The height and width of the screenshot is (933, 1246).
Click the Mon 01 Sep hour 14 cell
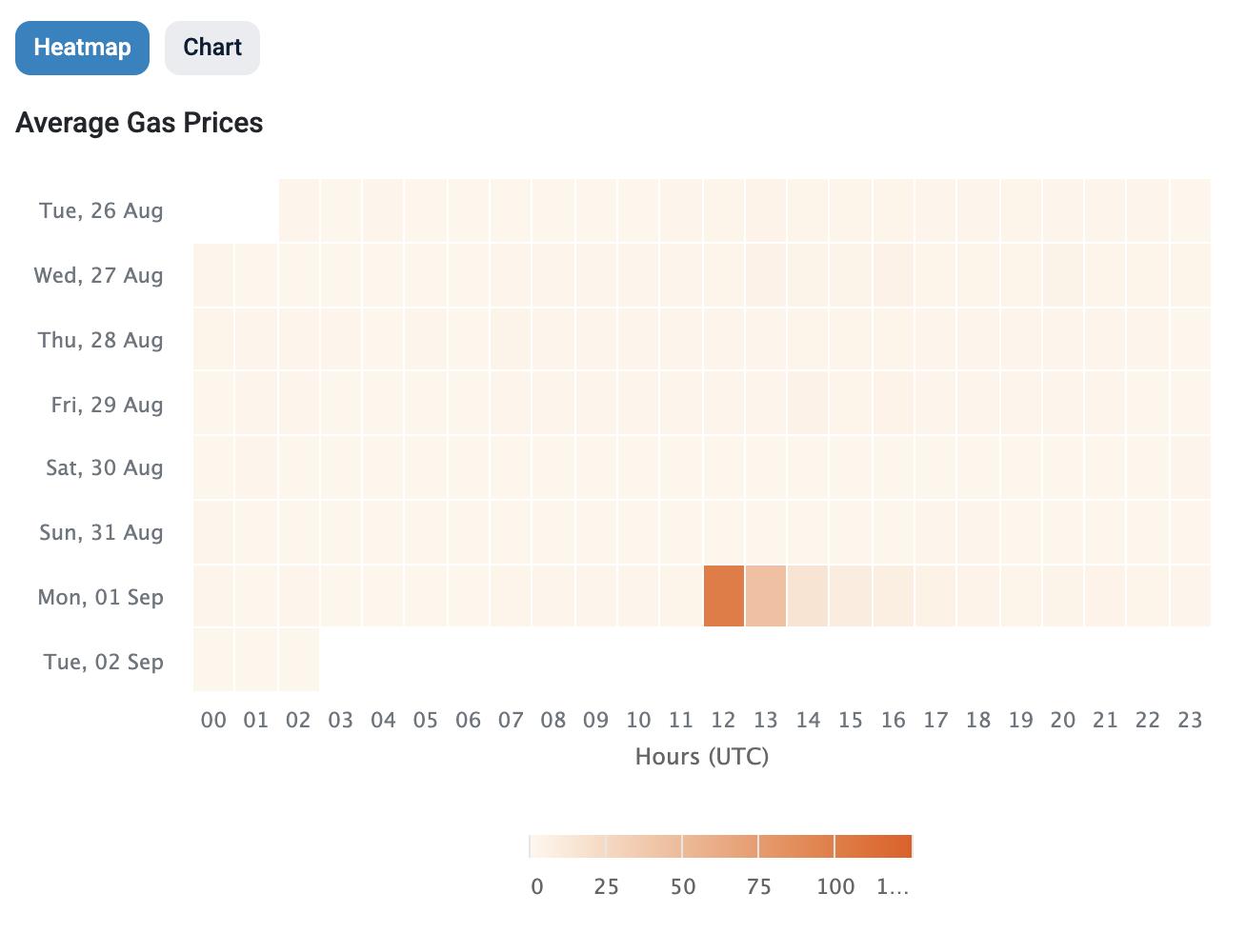click(x=808, y=596)
